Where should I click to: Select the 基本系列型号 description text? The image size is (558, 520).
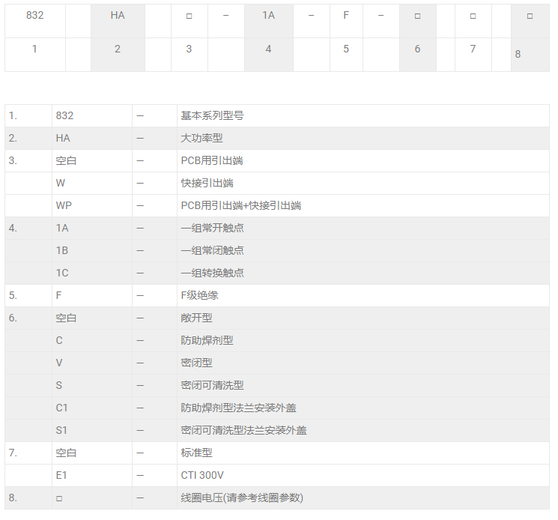(x=212, y=115)
